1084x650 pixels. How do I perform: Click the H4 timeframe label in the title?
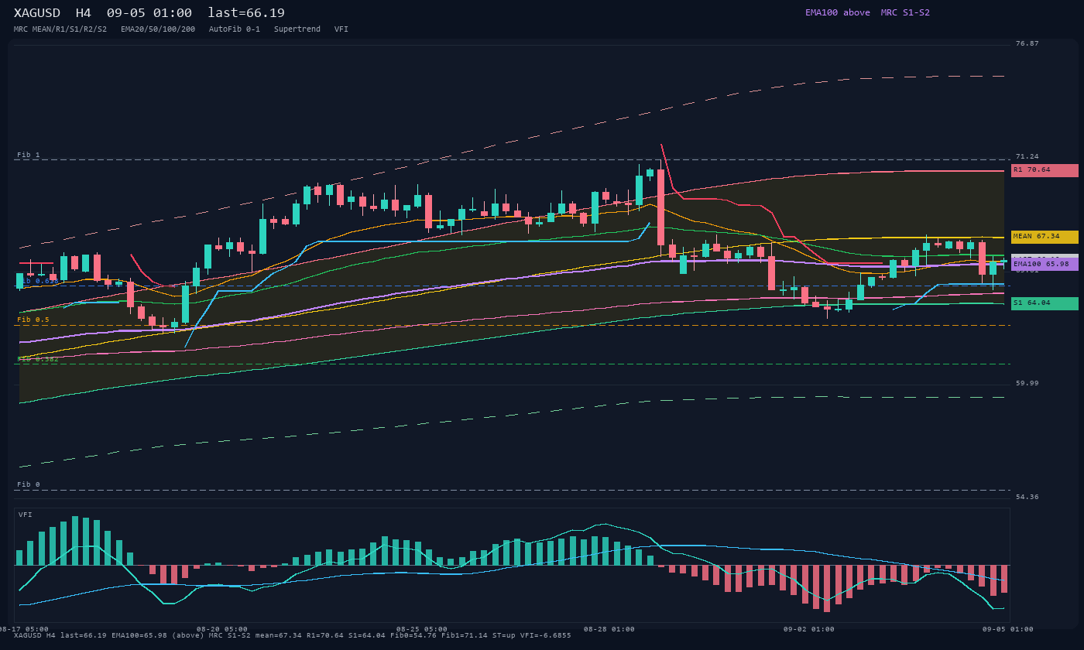click(x=84, y=13)
